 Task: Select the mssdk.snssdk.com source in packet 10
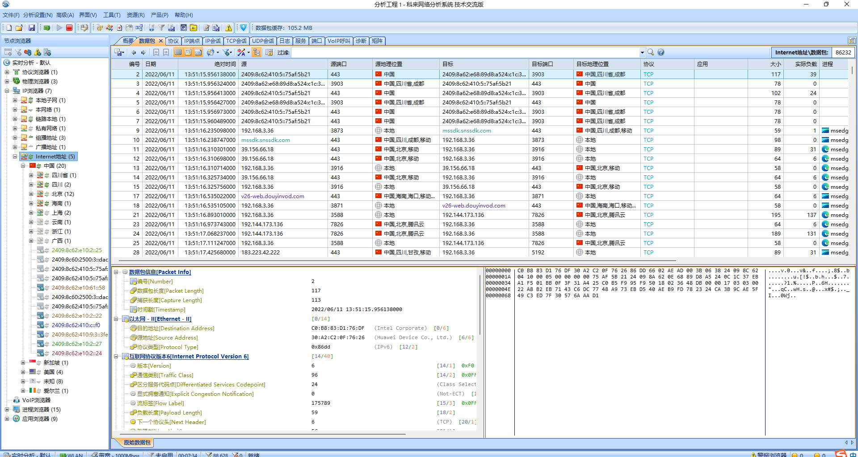(265, 140)
